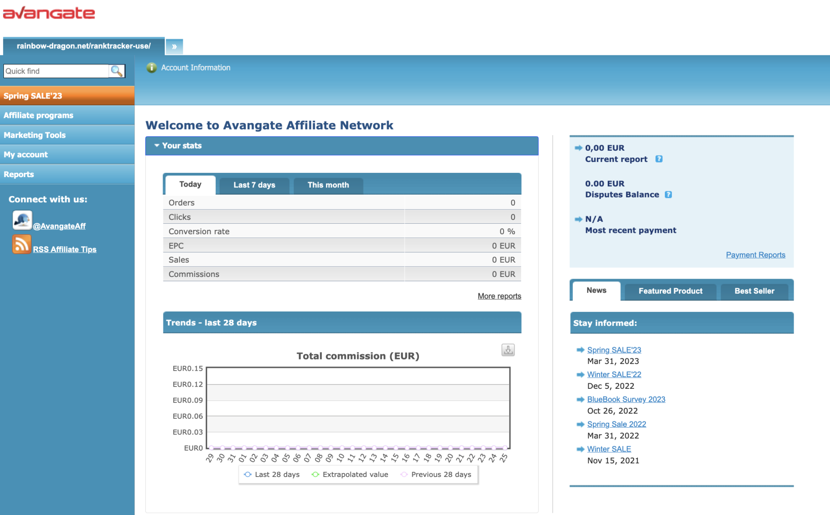Image resolution: width=830 pixels, height=515 pixels.
Task: Open the Reports menu
Action: (x=67, y=175)
